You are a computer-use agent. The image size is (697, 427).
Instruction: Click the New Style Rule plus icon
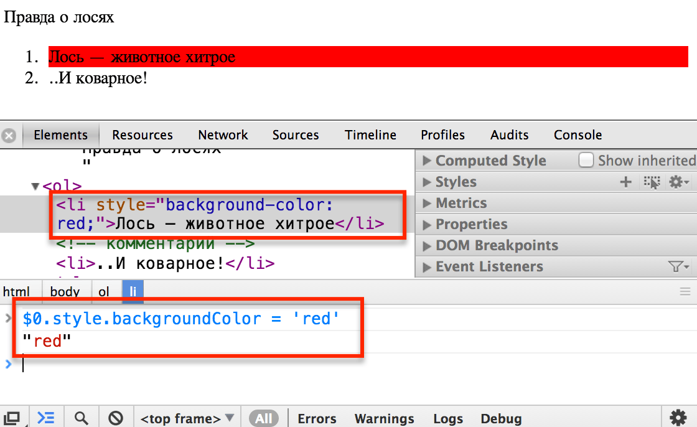pyautogui.click(x=626, y=182)
